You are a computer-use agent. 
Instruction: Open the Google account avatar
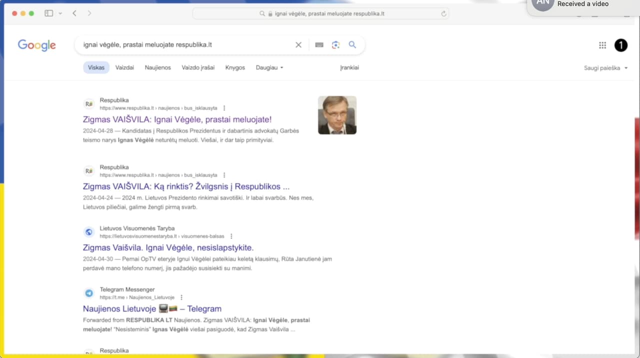point(620,45)
